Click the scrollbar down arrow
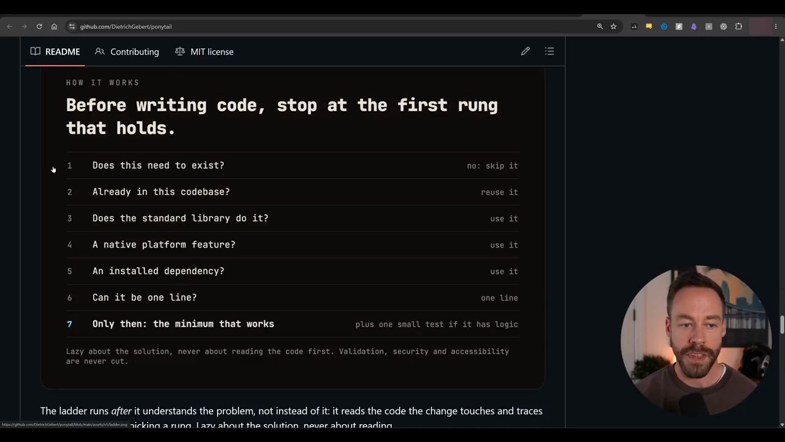This screenshot has width=785, height=442. [782, 424]
